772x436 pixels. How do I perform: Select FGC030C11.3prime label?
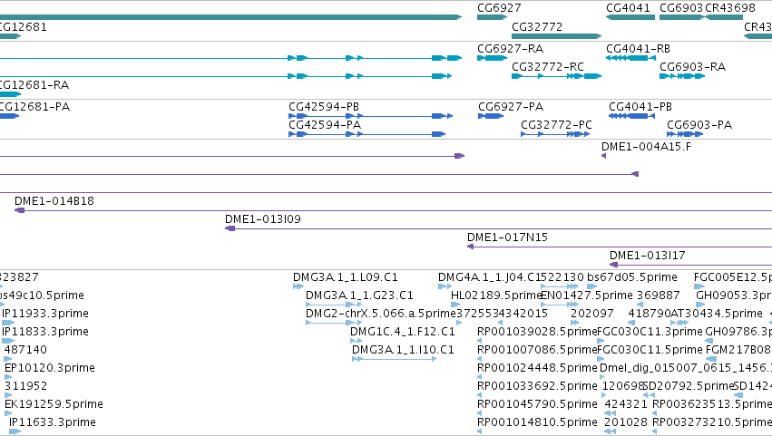tap(650, 332)
